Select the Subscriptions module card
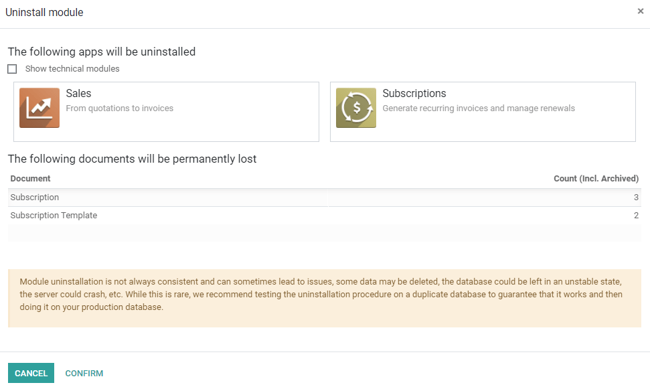 [483, 111]
